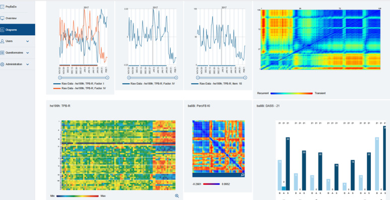The height and width of the screenshot is (200, 390).
Task: Click the 'Transient' legend label
Action: [320, 93]
